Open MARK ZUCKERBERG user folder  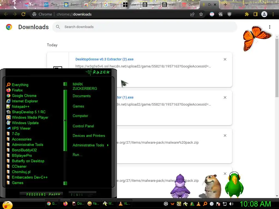pyautogui.click(x=85, y=86)
